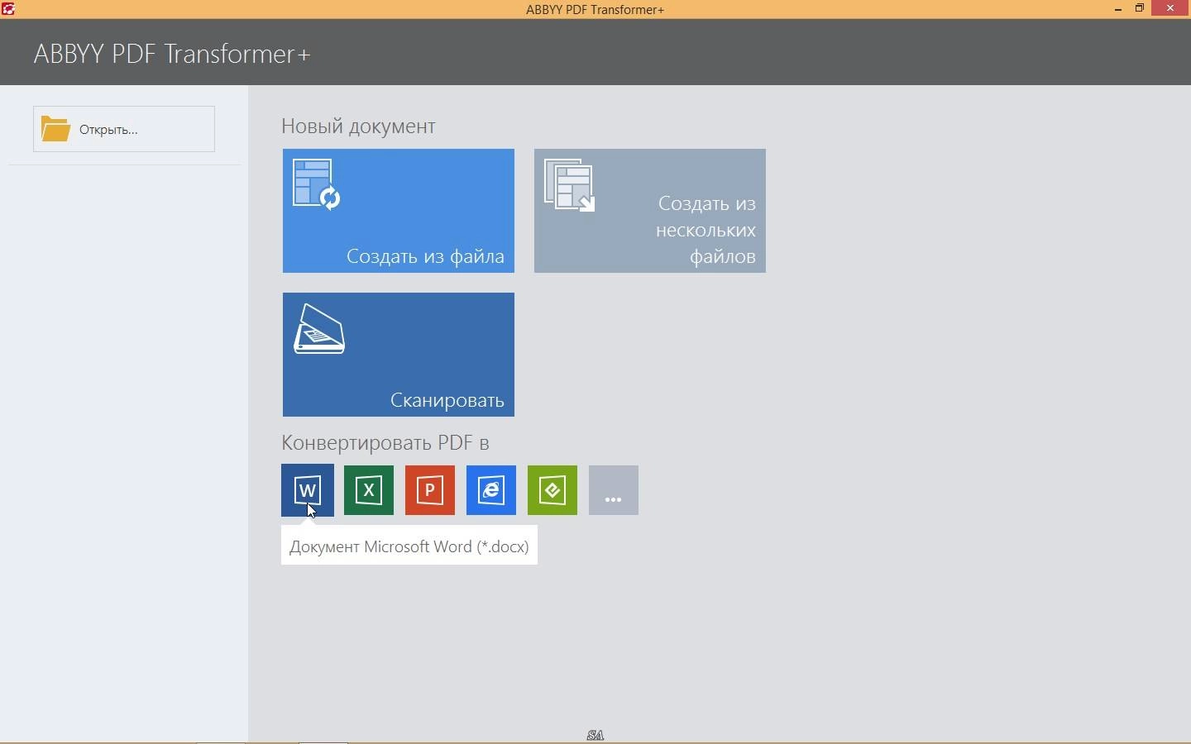Convert PDF to the green EPUB format
This screenshot has height=744, width=1191.
pos(552,490)
